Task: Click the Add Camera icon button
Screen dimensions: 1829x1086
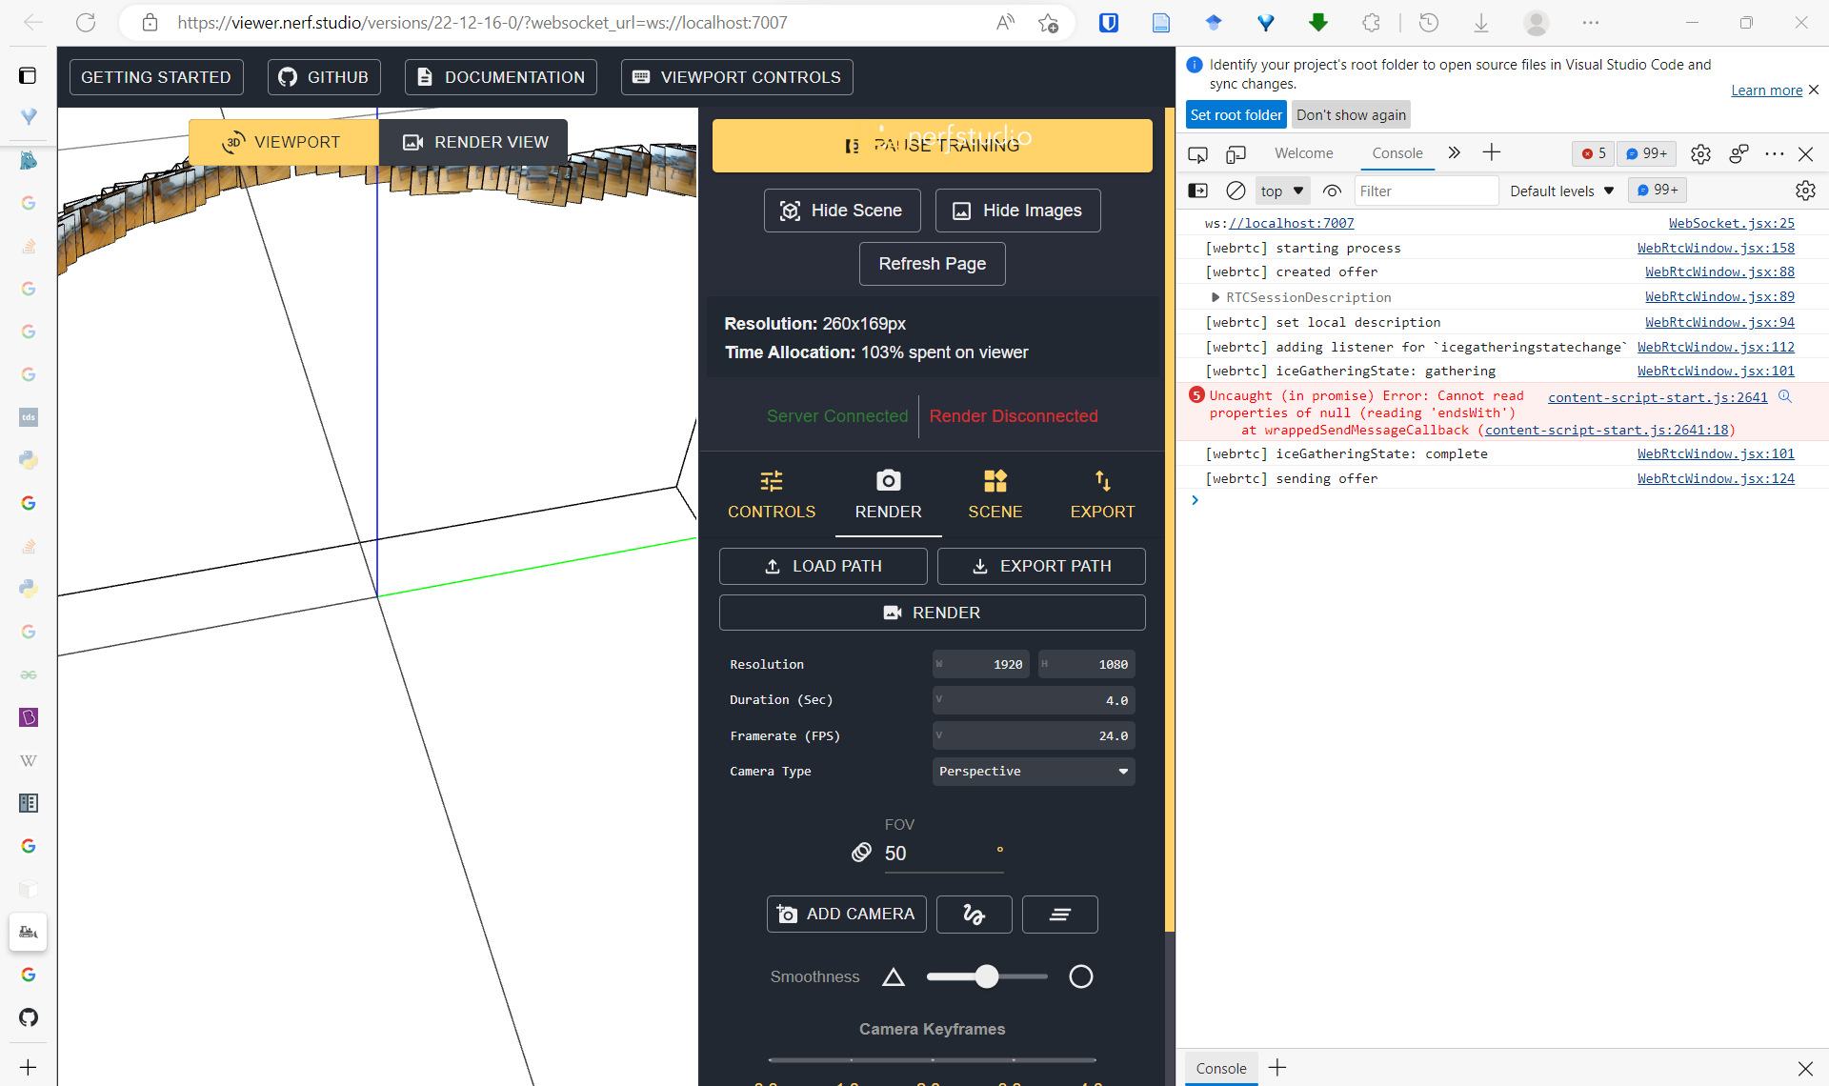Action: [845, 914]
